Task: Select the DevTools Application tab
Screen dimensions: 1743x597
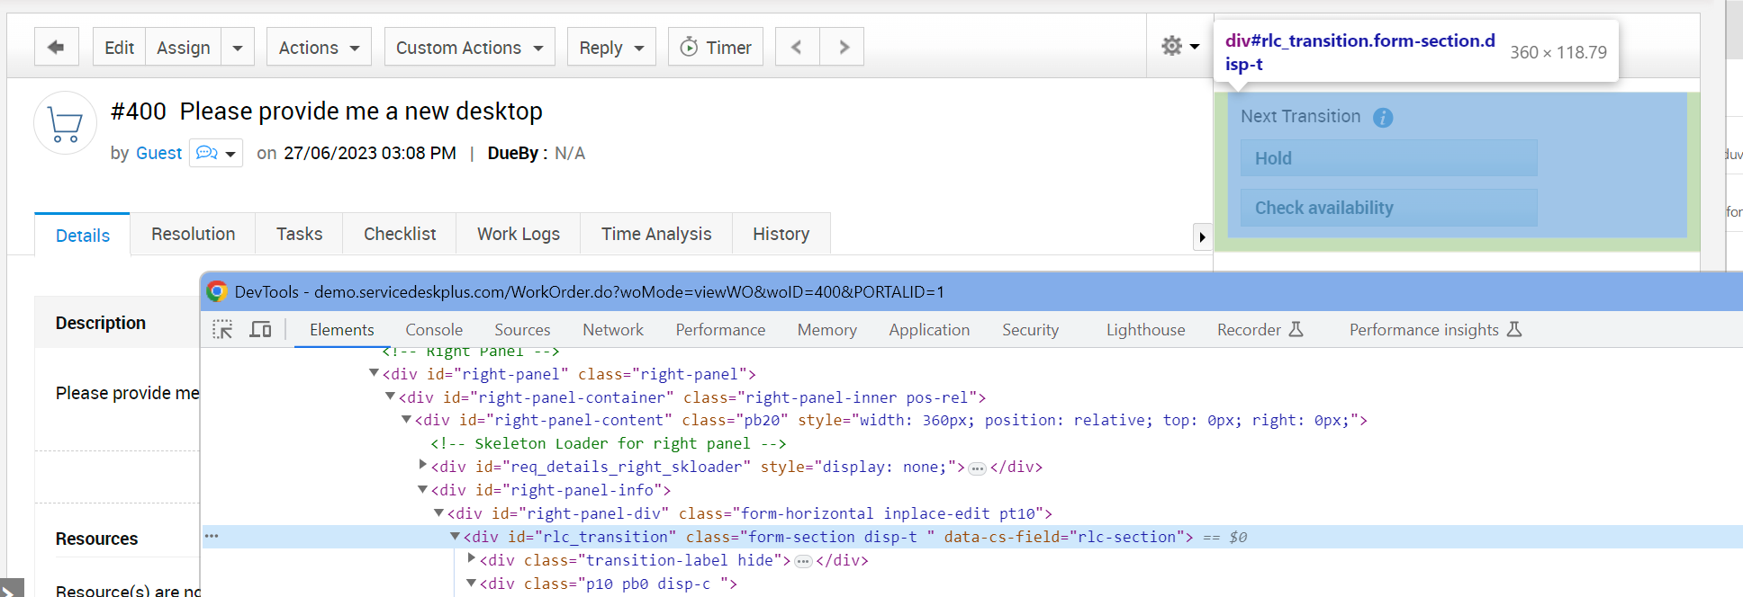Action: click(929, 330)
